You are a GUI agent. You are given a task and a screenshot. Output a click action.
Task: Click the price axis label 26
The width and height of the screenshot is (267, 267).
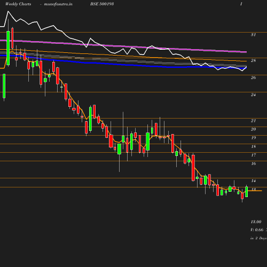tap(253, 77)
